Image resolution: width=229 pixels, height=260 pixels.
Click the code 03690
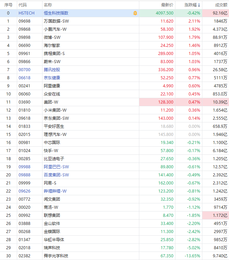tap(24, 102)
